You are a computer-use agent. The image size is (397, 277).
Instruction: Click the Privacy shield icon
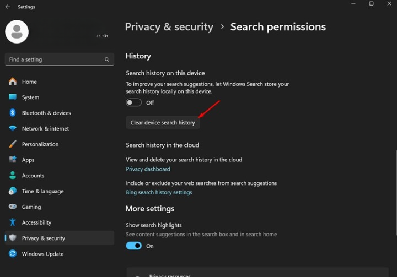12,238
